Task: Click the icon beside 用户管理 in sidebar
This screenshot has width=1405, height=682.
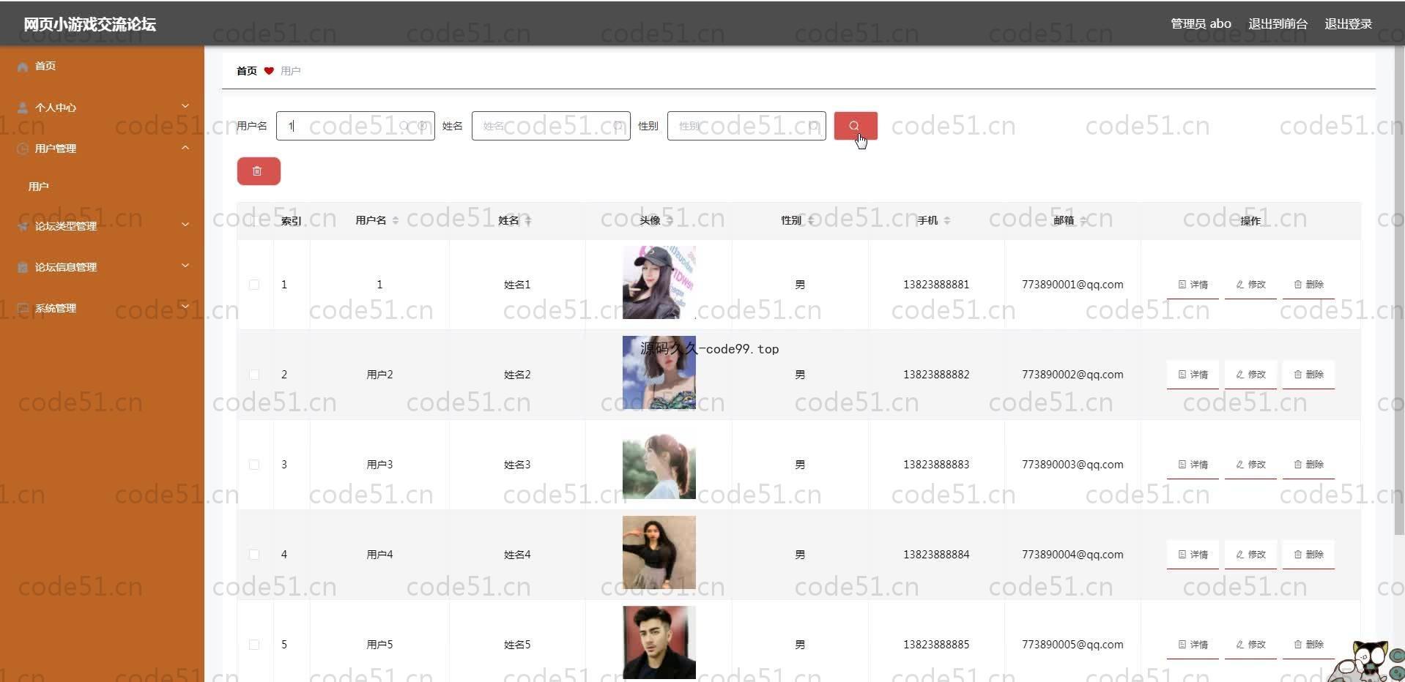Action: pyautogui.click(x=23, y=149)
